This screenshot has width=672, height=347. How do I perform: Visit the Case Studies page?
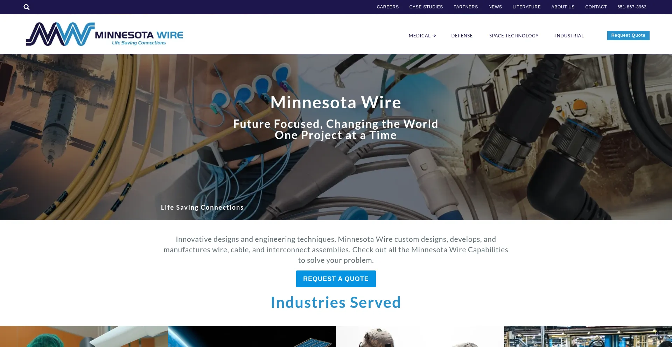pyautogui.click(x=426, y=7)
